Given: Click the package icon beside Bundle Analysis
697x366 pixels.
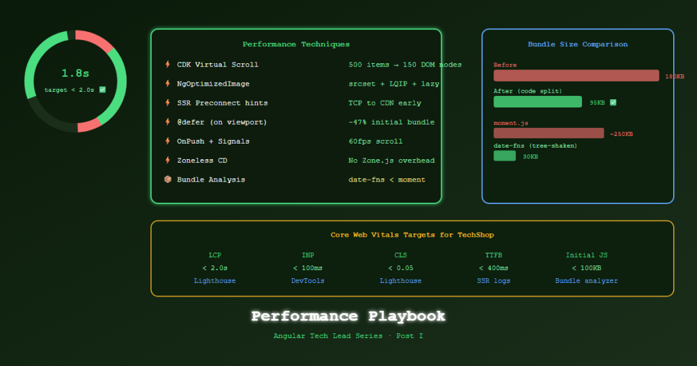Looking at the screenshot, I should [167, 180].
